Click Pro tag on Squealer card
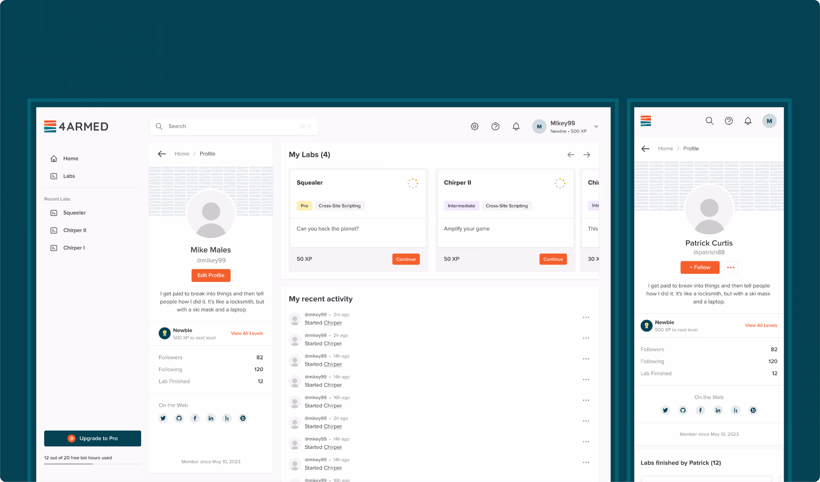 pos(304,206)
